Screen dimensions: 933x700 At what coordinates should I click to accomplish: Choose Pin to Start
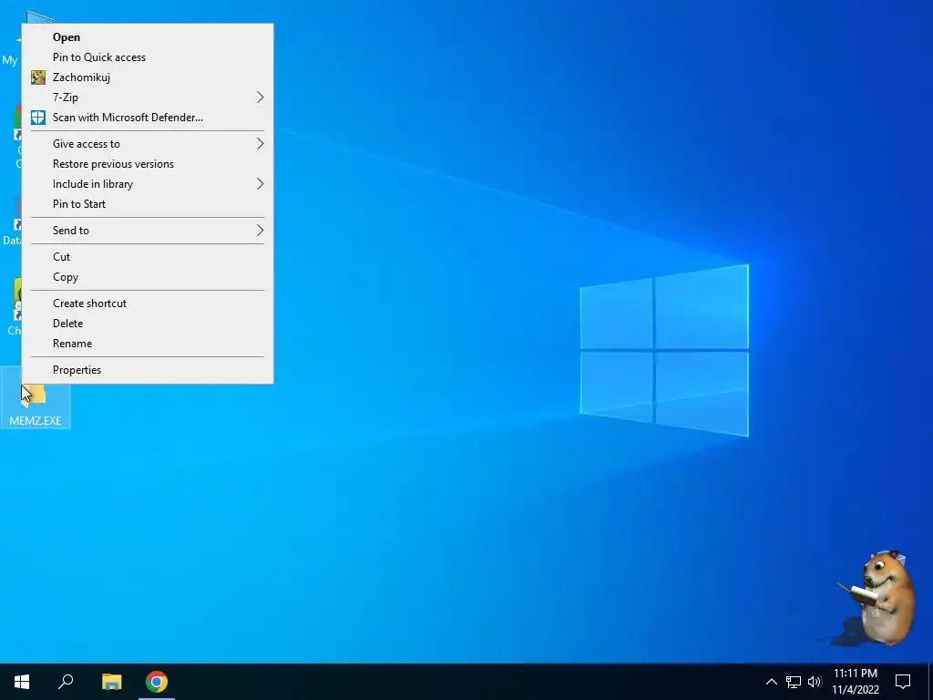tap(148, 204)
